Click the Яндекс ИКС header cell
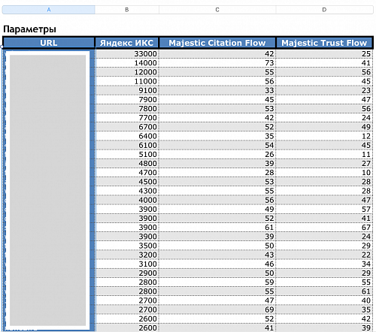This screenshot has width=376, height=332. tap(126, 43)
